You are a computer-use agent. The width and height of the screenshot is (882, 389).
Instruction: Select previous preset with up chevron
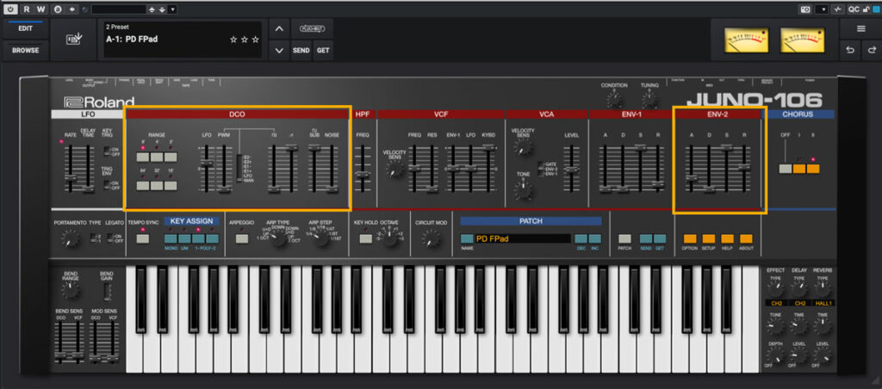tap(279, 28)
